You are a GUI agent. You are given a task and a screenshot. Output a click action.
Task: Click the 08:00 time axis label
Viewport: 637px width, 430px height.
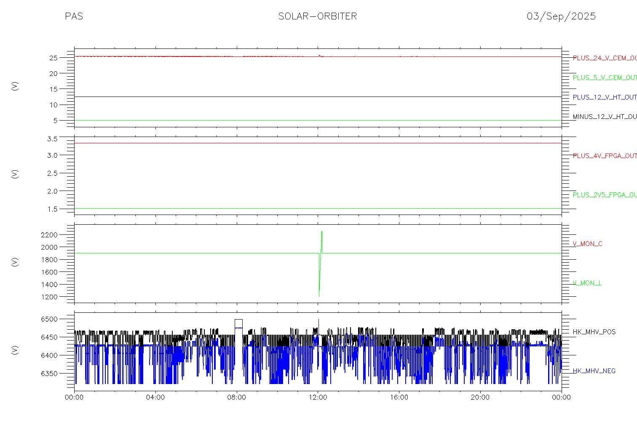237,398
